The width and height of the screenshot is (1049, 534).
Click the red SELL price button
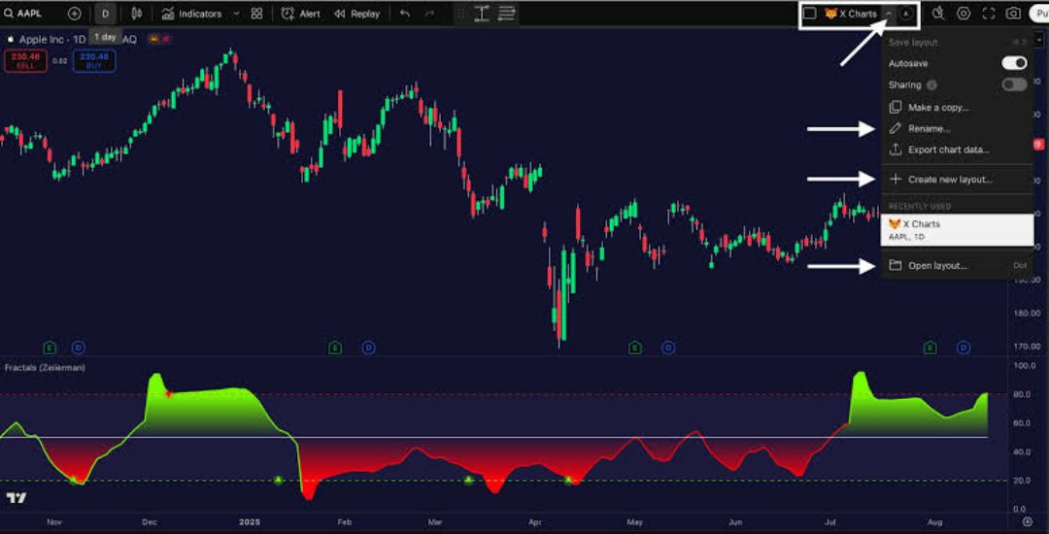point(24,61)
